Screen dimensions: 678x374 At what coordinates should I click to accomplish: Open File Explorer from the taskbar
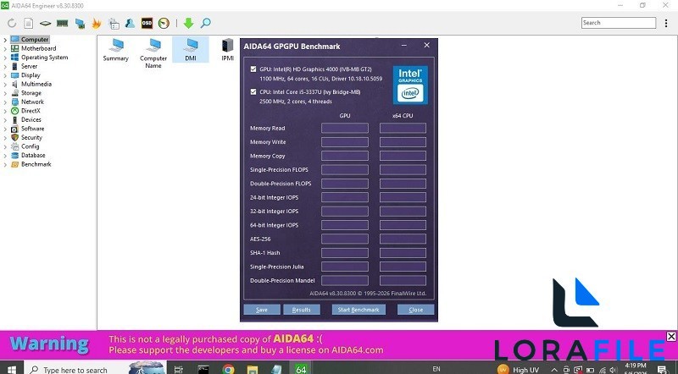pyautogui.click(x=253, y=370)
